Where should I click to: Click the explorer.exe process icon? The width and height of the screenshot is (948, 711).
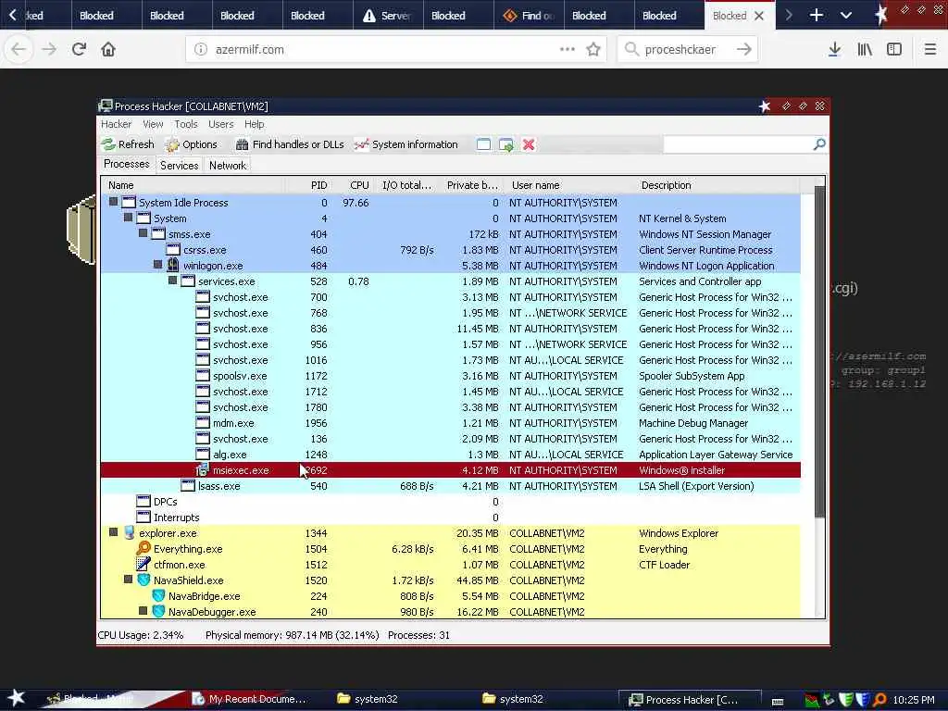129,532
